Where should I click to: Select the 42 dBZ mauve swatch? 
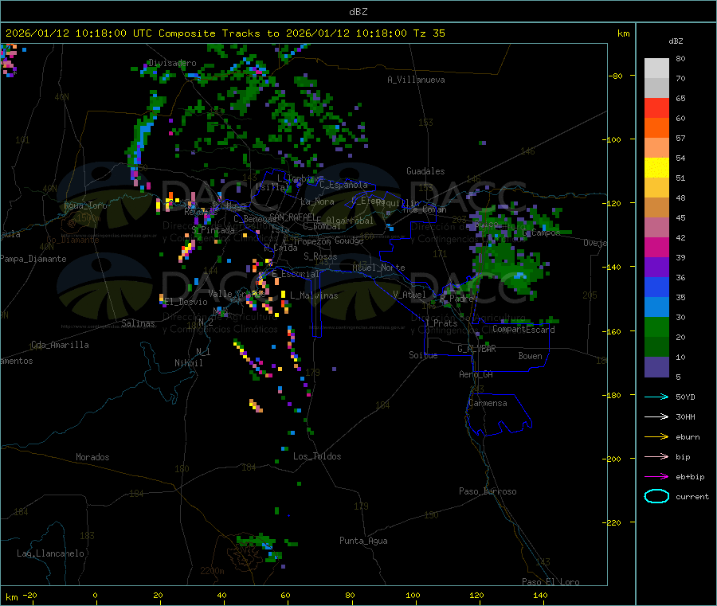656,228
